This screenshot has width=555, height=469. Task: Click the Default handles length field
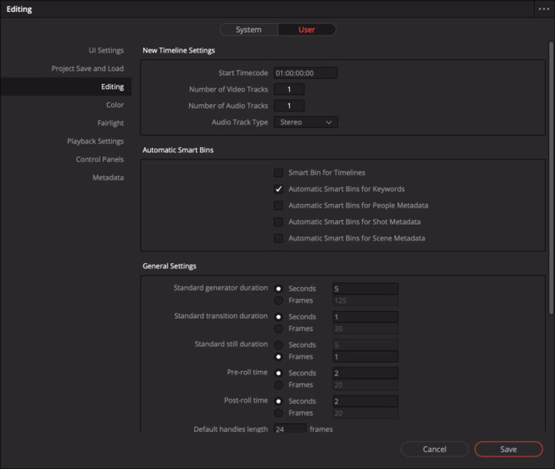click(290, 429)
